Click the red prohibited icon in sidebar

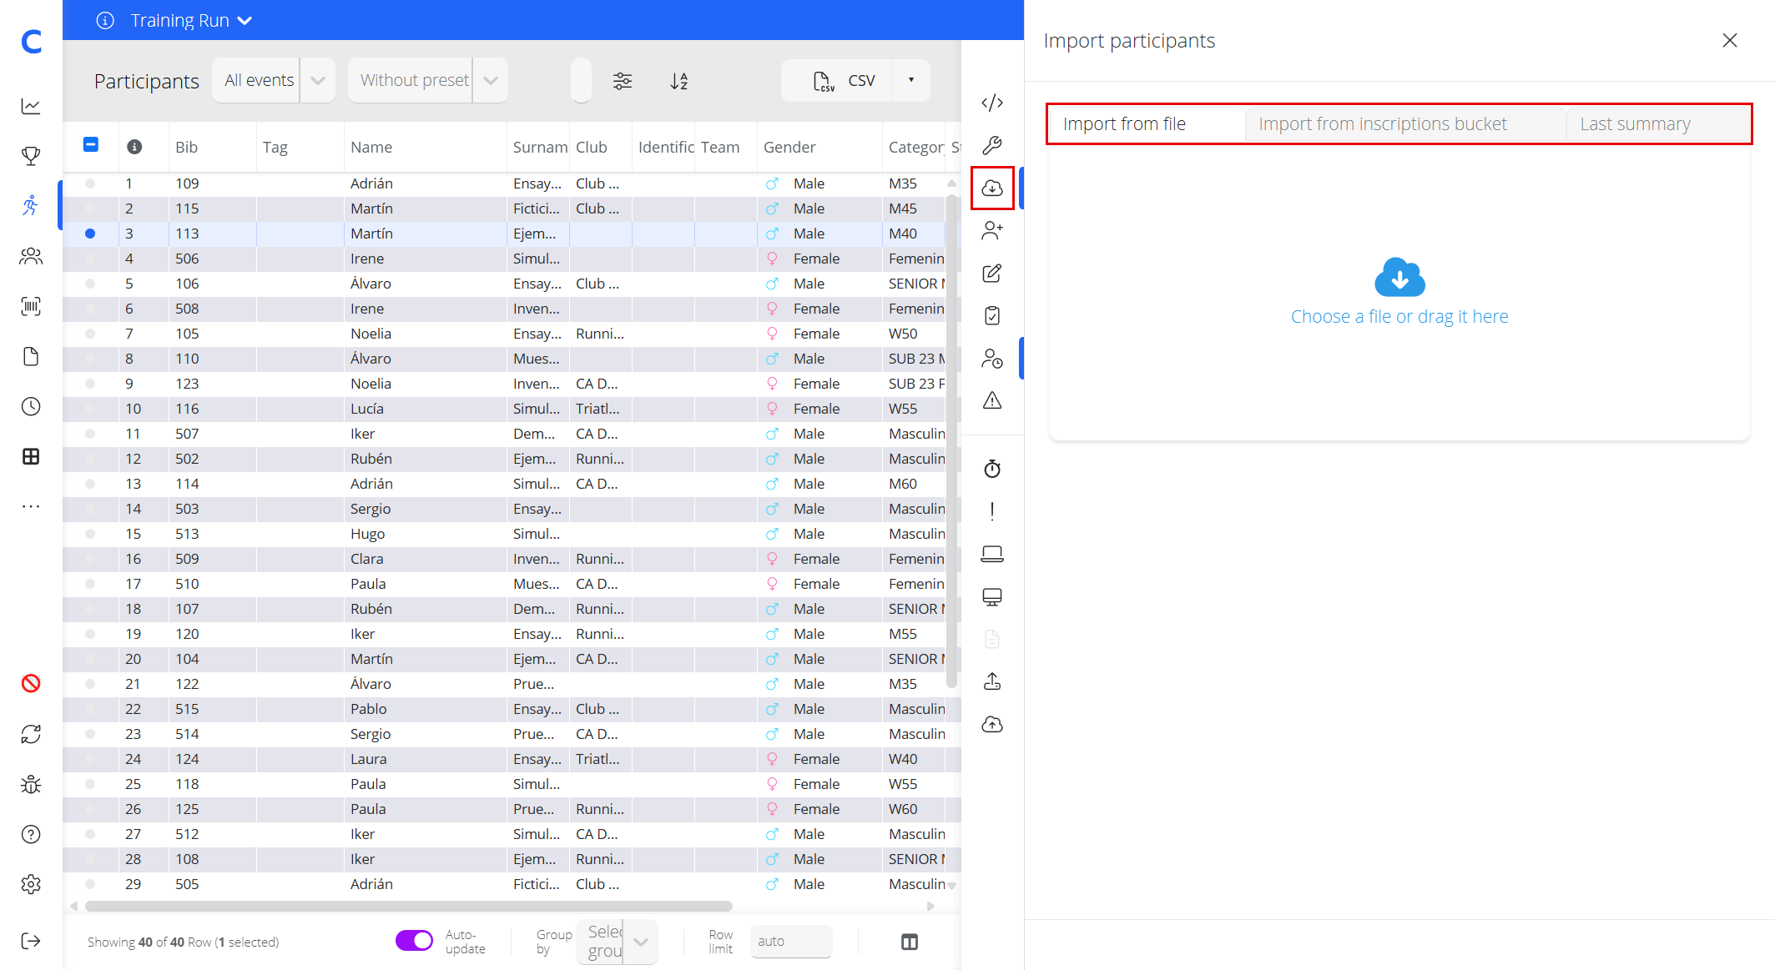pos(31,684)
